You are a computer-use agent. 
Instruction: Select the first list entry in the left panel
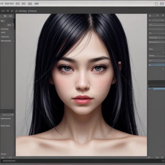[x=5, y=29]
